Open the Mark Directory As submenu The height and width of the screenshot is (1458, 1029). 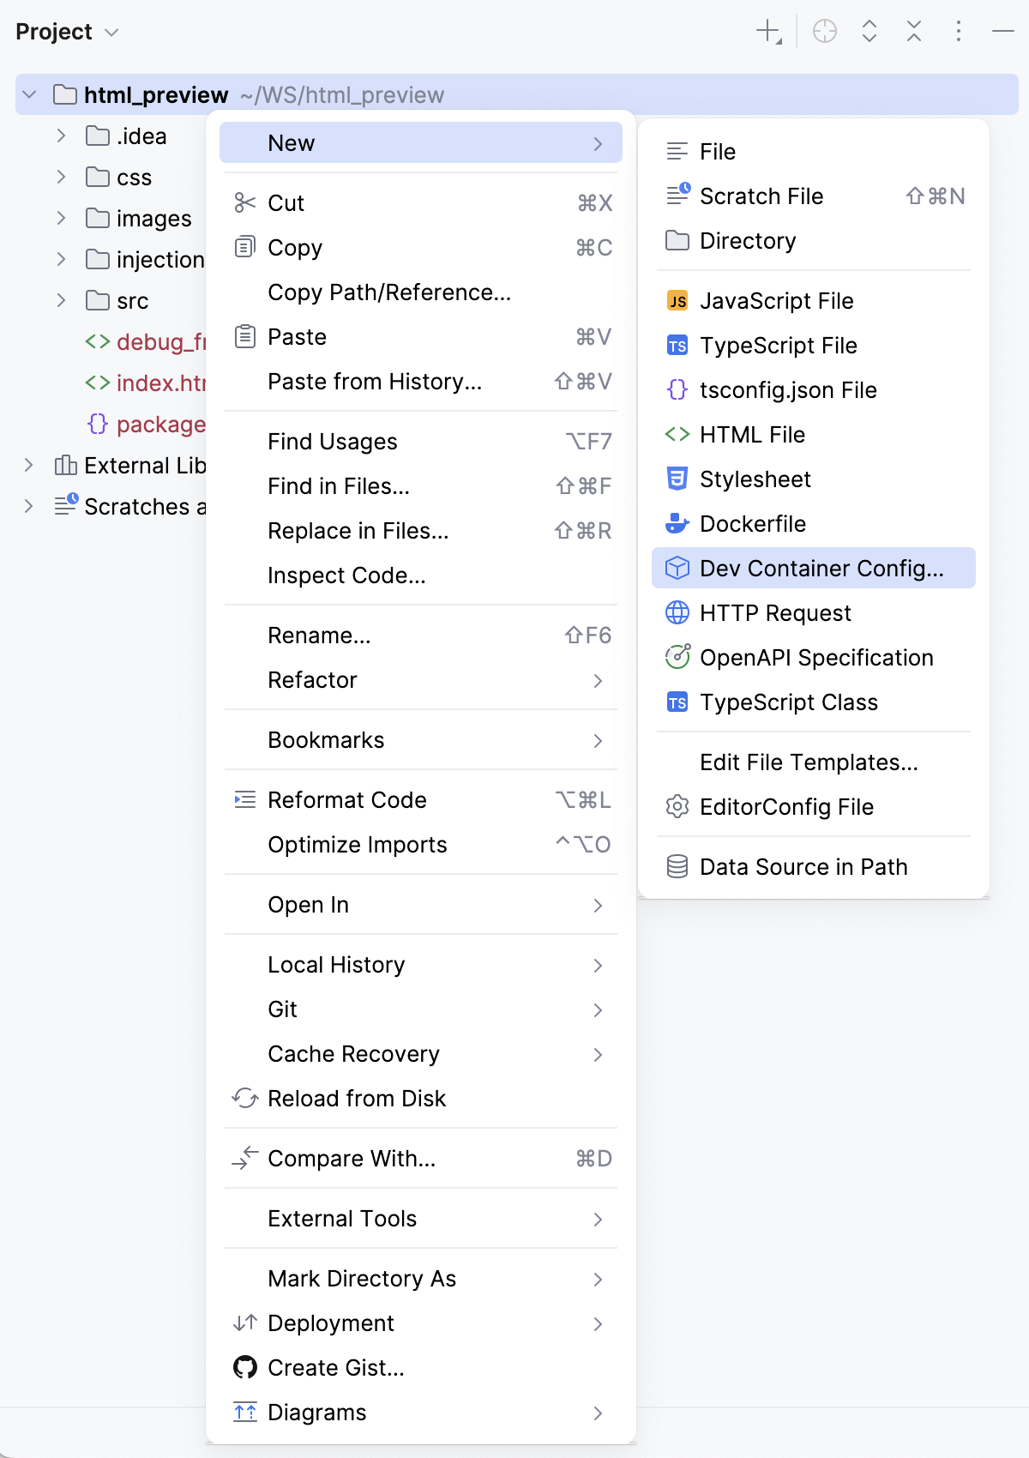tap(362, 1279)
